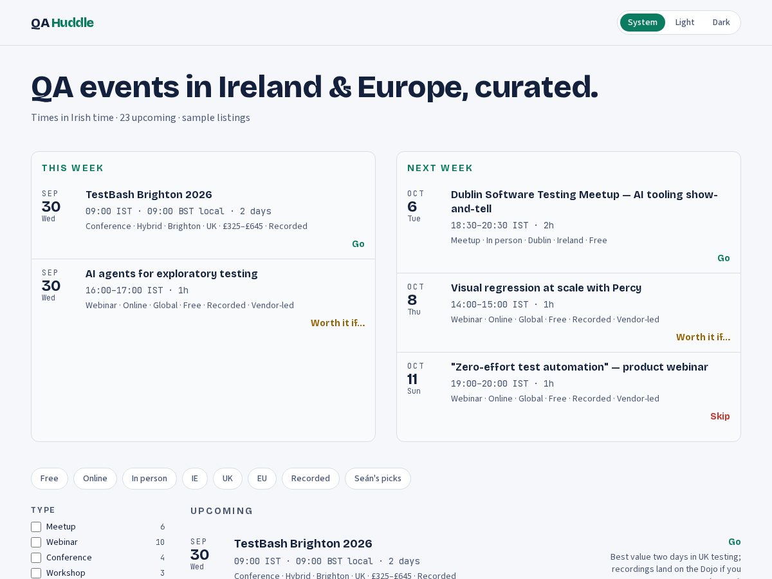This screenshot has height=579, width=772.
Task: Open TestBash Brighton 2026 in Upcoming list
Action: point(303,544)
